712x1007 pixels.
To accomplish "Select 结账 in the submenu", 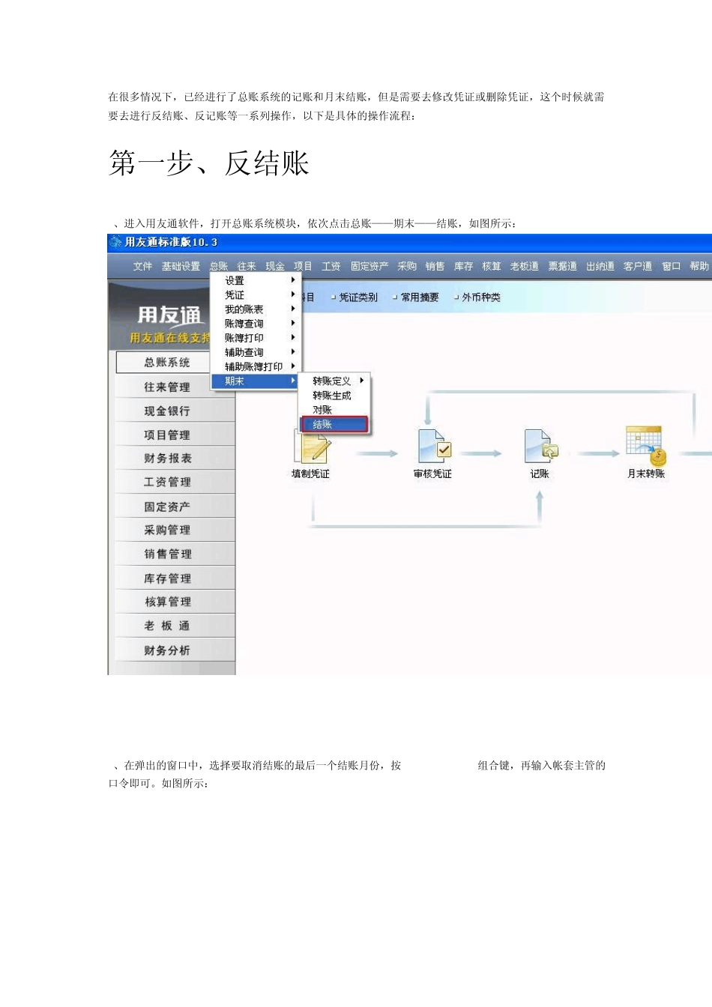I will pyautogui.click(x=335, y=424).
